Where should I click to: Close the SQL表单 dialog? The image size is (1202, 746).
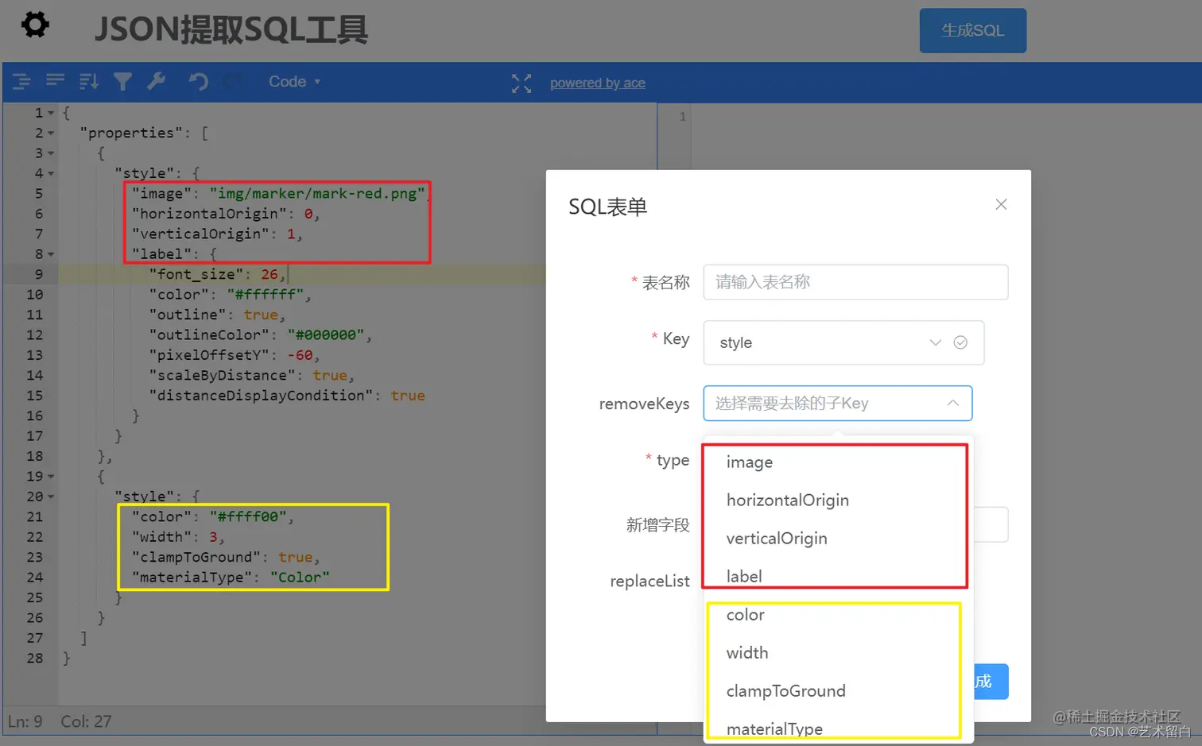tap(1001, 205)
